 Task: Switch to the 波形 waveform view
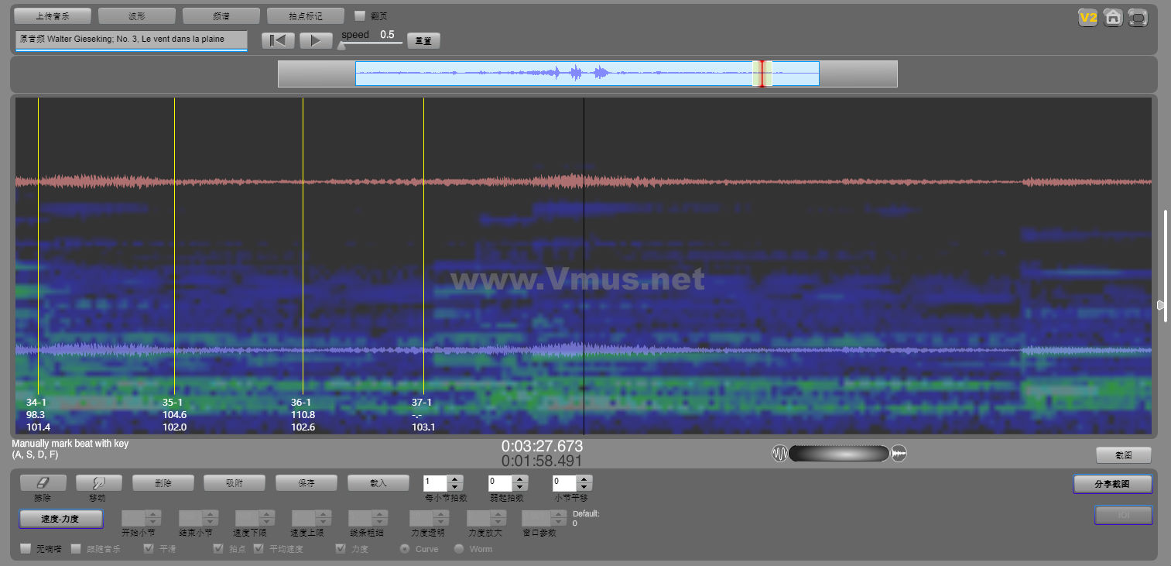point(136,15)
